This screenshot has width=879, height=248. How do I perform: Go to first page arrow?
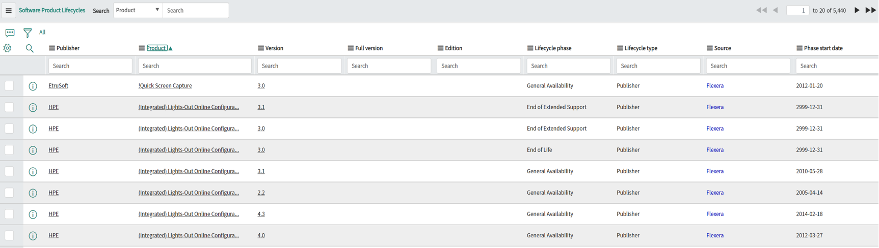[761, 10]
